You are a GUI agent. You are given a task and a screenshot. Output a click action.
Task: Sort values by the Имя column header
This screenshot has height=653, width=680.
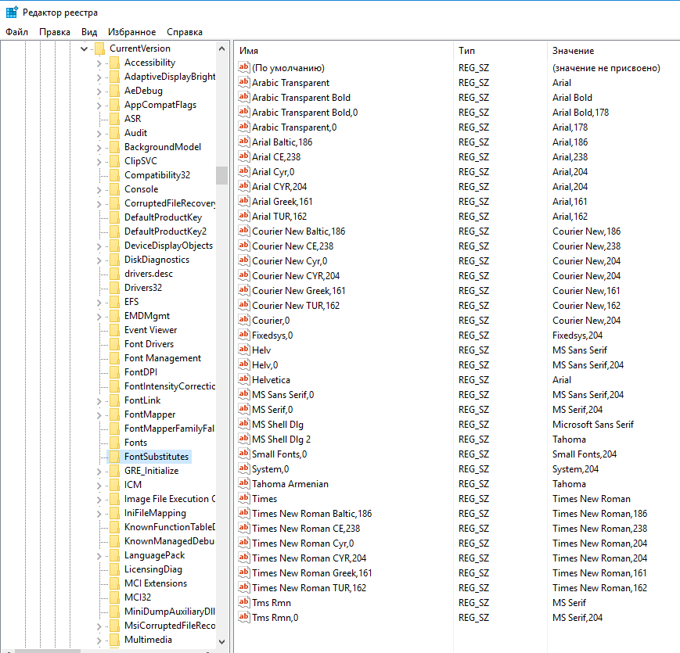tap(344, 51)
